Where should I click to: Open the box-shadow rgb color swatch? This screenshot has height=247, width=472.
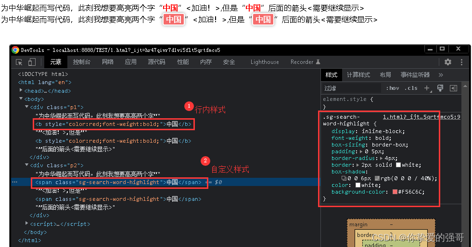point(377,178)
